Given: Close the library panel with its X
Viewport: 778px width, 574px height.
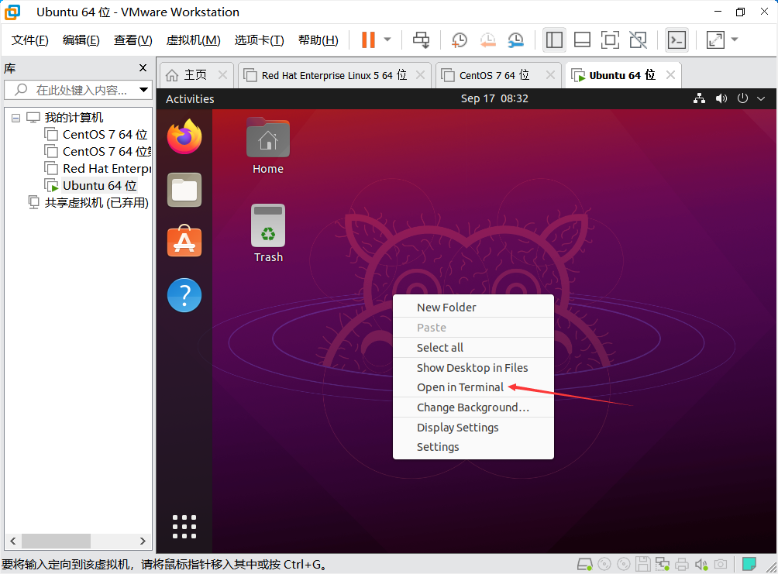Looking at the screenshot, I should tap(143, 67).
